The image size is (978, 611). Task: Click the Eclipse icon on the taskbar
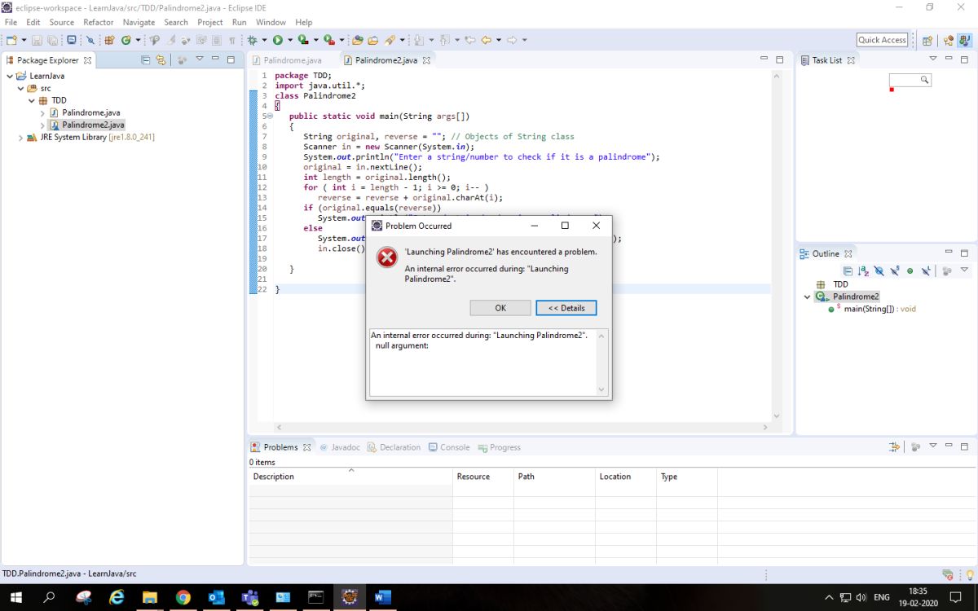(x=349, y=597)
